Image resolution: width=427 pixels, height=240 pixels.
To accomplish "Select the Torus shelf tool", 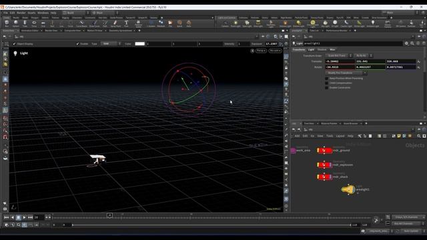I will click(34, 24).
